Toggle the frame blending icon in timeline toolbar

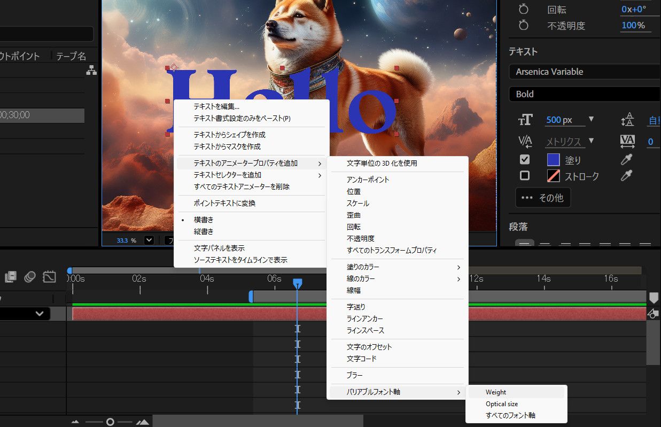coord(11,277)
